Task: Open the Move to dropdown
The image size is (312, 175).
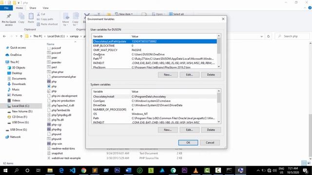Action: click(x=66, y=19)
